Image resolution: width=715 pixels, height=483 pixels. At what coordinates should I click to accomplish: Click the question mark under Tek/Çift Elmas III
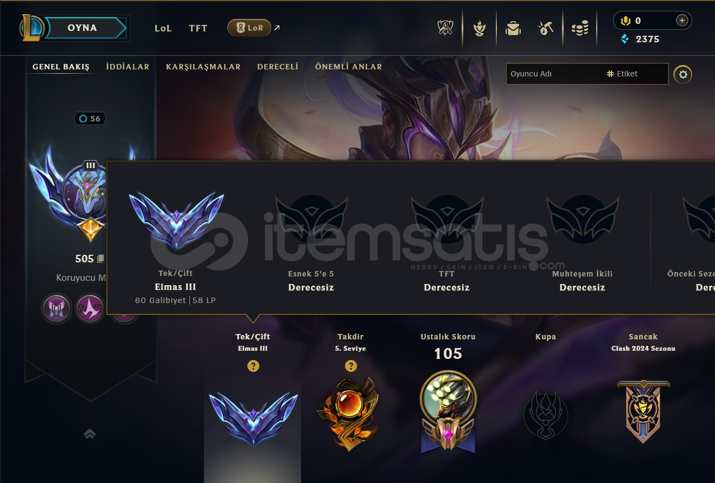[253, 366]
